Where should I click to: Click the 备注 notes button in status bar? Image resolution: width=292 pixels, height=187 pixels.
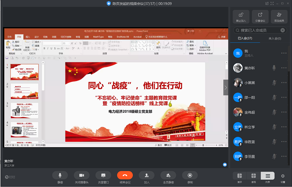tap(158, 145)
